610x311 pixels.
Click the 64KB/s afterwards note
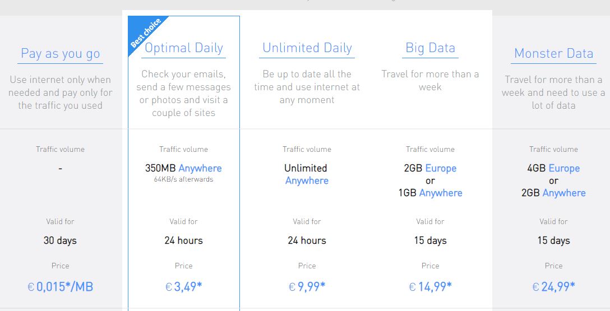[184, 179]
